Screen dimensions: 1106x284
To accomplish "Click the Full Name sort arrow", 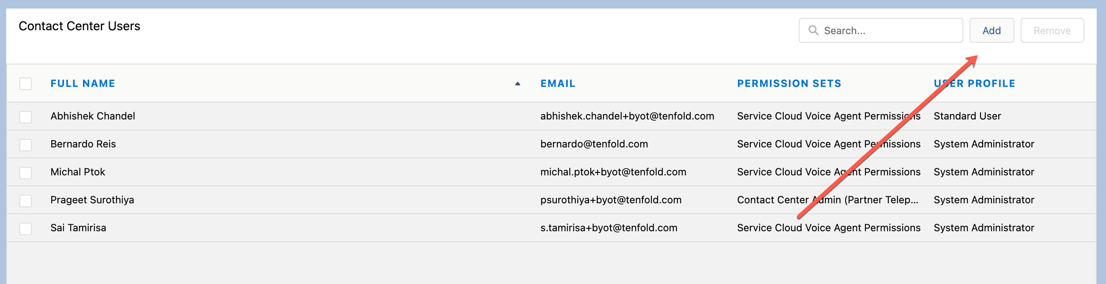I will 517,84.
